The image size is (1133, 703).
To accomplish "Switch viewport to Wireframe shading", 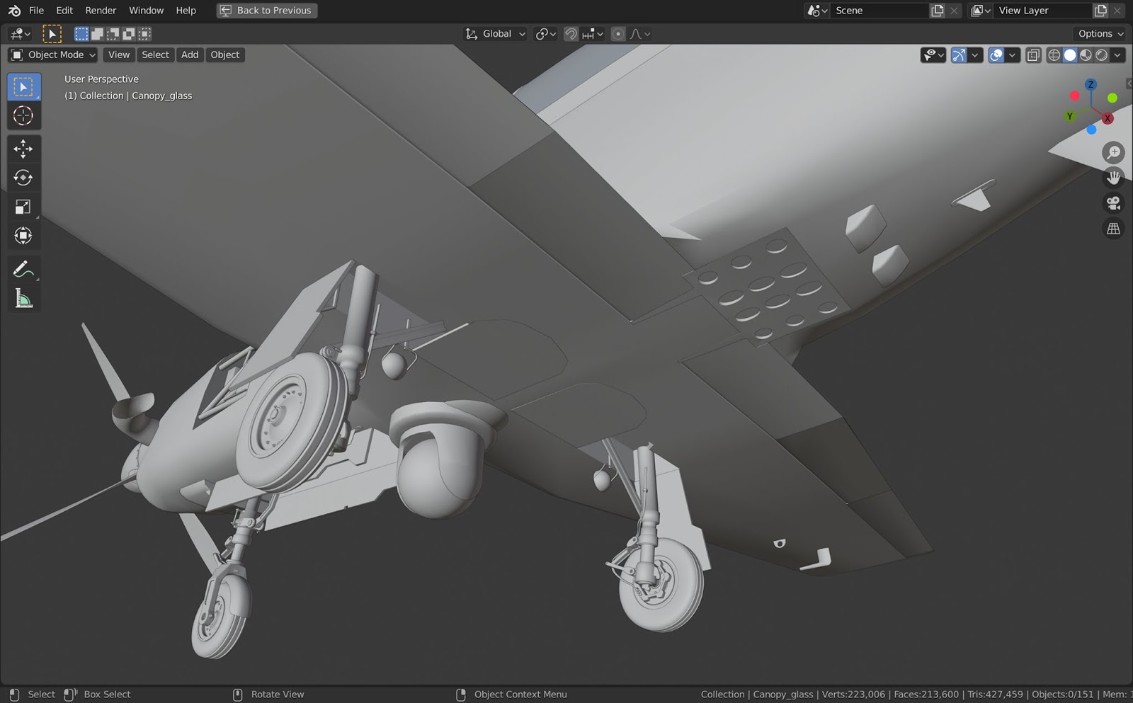I will point(1054,55).
